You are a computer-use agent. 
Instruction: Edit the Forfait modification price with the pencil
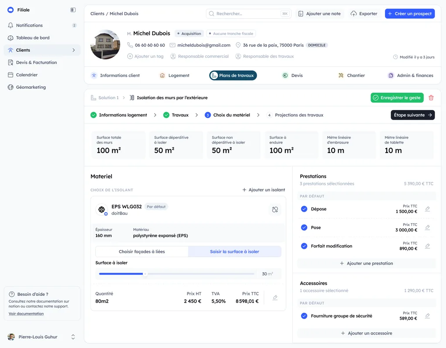click(x=427, y=246)
